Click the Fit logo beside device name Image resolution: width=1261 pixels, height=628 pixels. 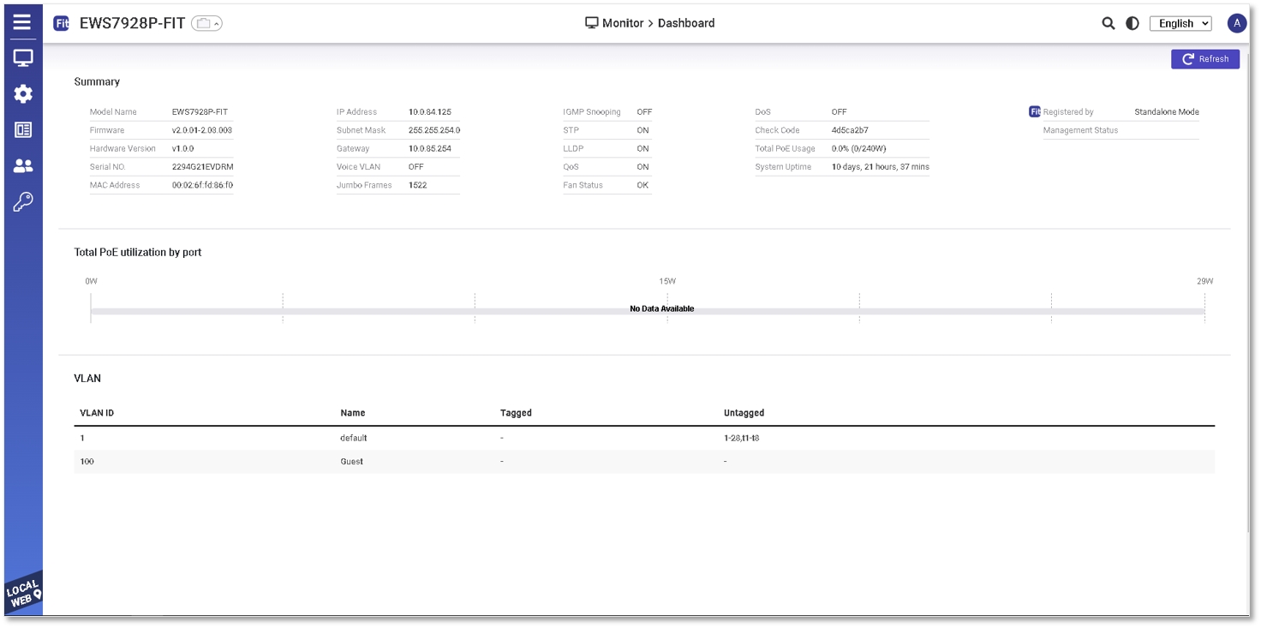tap(62, 23)
